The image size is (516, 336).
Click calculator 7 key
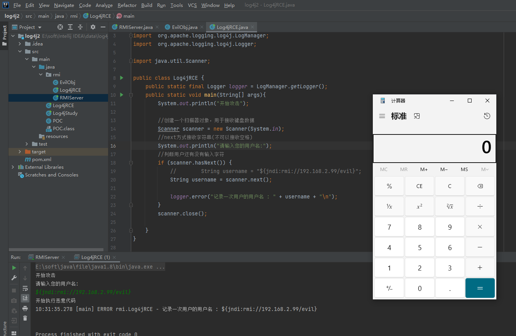(x=389, y=227)
